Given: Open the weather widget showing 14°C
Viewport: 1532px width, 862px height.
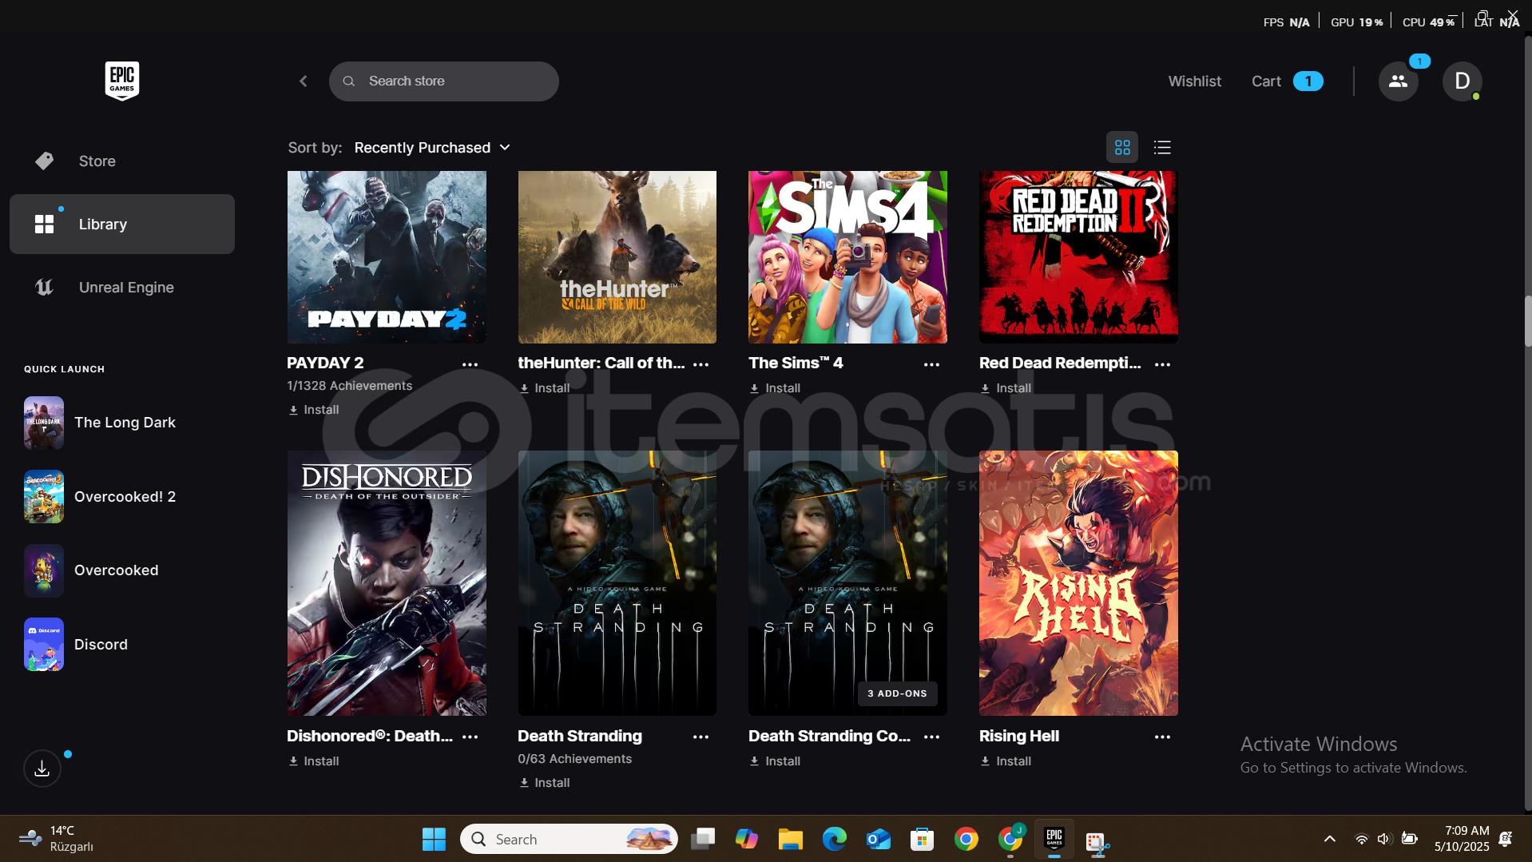Looking at the screenshot, I should 56,839.
